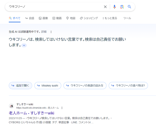Open the three-dot menu beside 詳細
Screen dimensions: 156x127
51,32
